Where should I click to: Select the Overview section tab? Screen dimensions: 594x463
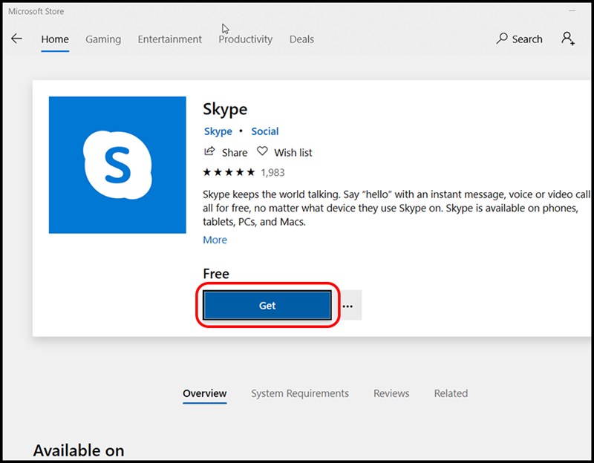point(205,394)
